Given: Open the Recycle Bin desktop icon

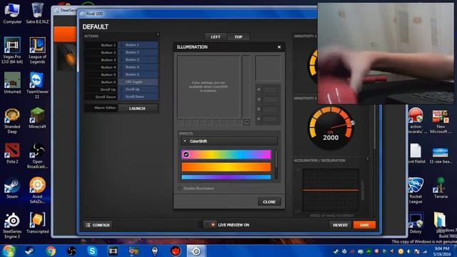Looking at the screenshot, I should click(x=37, y=13).
